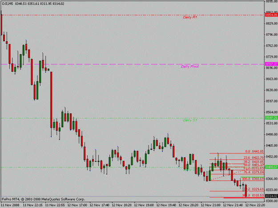Click the 8597.00 price scale value
The height and width of the screenshot is (208, 278).
tap(272, 101)
